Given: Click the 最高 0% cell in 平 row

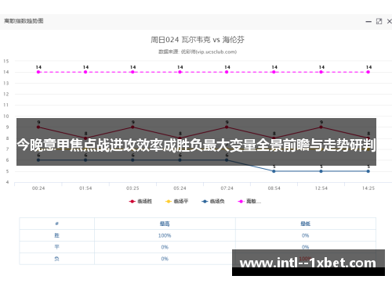Looking at the screenshot, I should pyautogui.click(x=165, y=247).
